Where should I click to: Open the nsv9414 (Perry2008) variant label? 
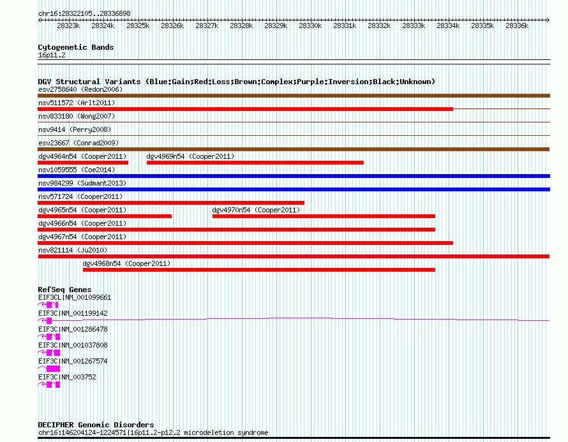(x=75, y=129)
